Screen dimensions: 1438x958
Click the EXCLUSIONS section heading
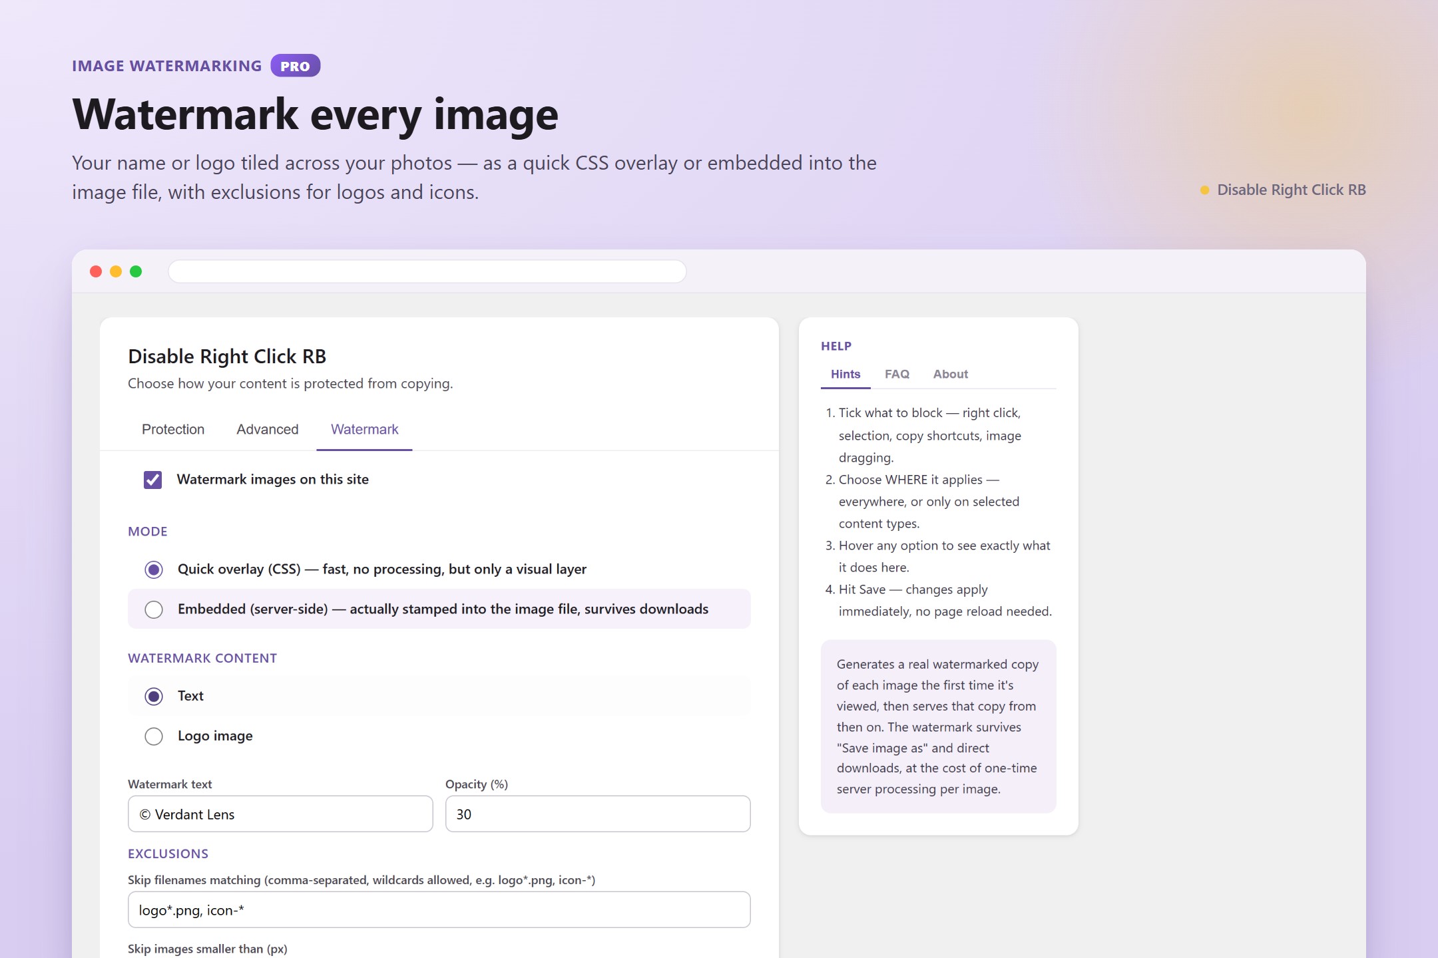point(168,854)
